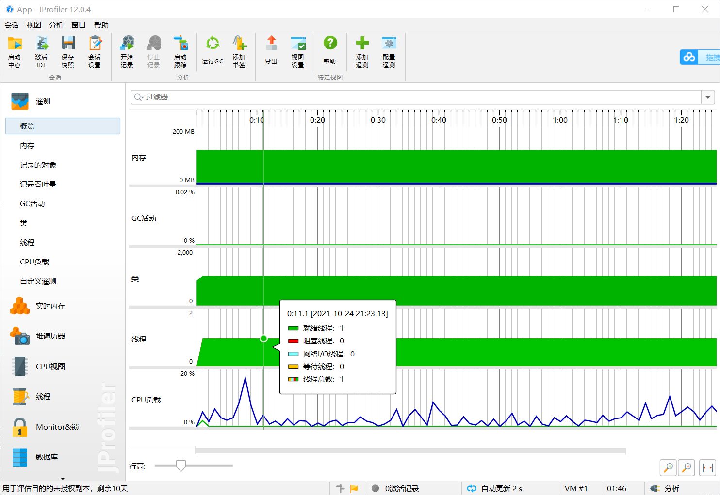This screenshot has width=720, height=495.
Task: Open the 会话 menu
Action: (x=12, y=25)
